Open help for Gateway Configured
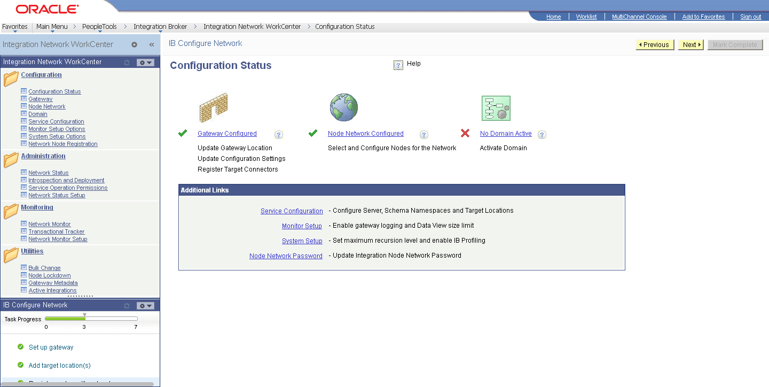769x387 pixels. click(x=278, y=135)
